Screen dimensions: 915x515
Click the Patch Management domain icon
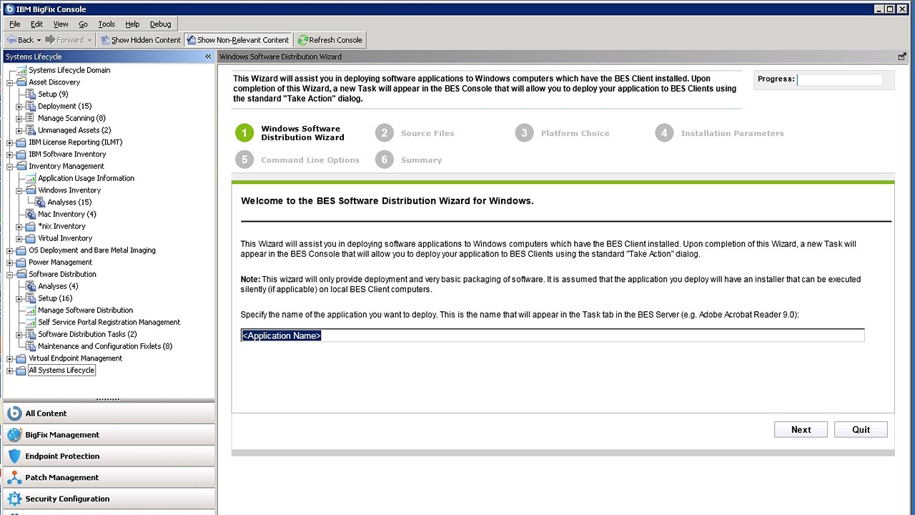click(x=14, y=478)
